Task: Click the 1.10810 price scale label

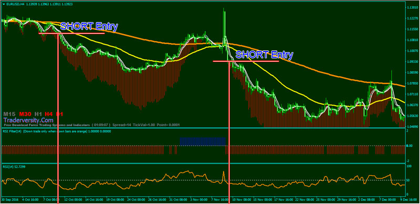Action: point(413,40)
